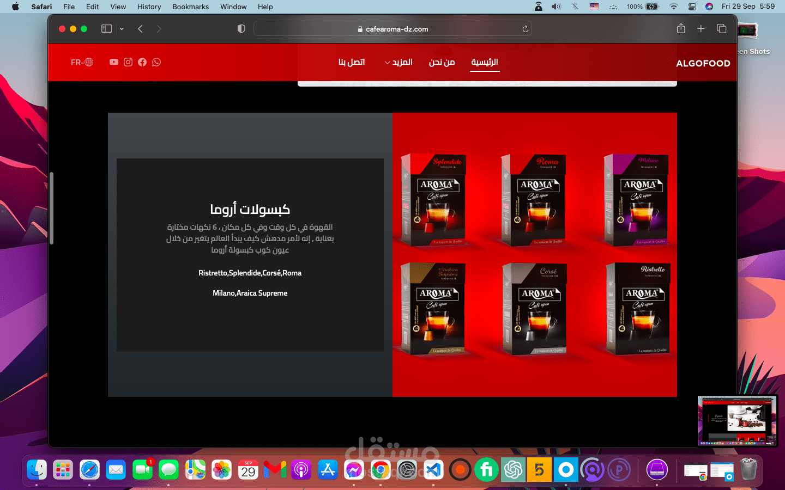785x490 pixels.
Task: Open the من نحن nav link
Action: [442, 62]
